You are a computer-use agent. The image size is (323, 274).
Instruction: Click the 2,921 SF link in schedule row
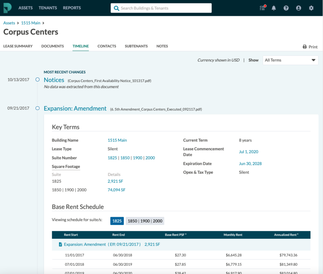(152, 244)
